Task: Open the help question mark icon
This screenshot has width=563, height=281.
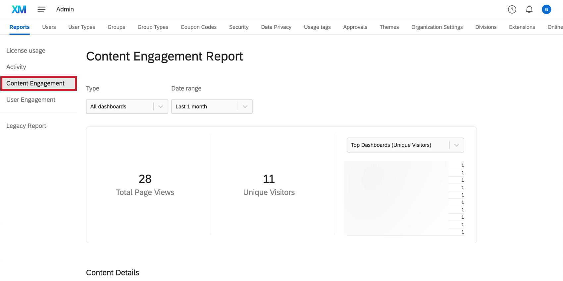Action: click(x=512, y=9)
